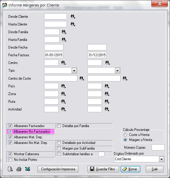Open lookup for first Centro de Coste field

pyautogui.click(x=82, y=78)
